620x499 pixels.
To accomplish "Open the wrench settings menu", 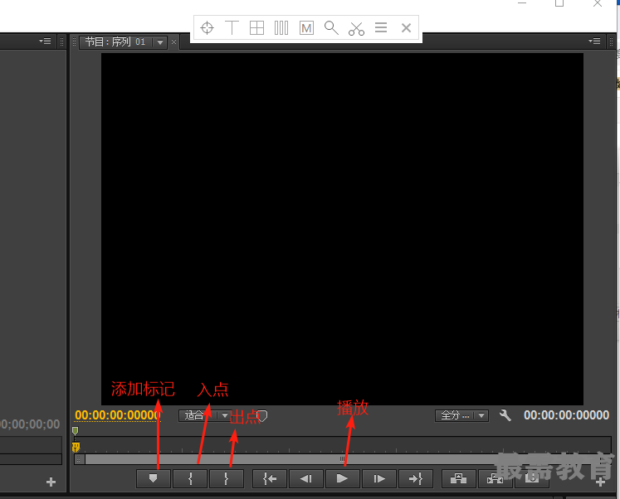I will coord(505,415).
